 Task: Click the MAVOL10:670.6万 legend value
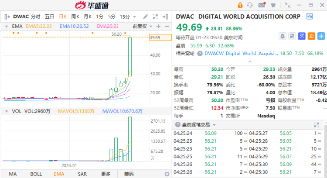tap(123, 111)
